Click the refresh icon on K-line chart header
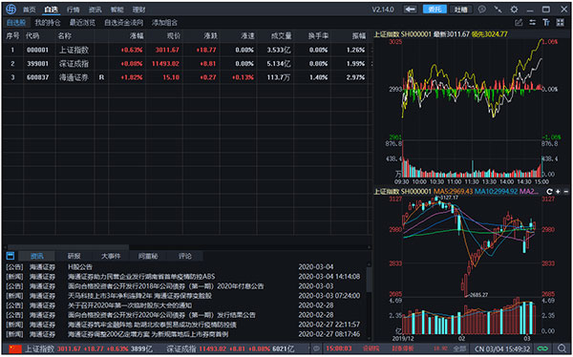The height and width of the screenshot is (357, 573). [x=549, y=192]
